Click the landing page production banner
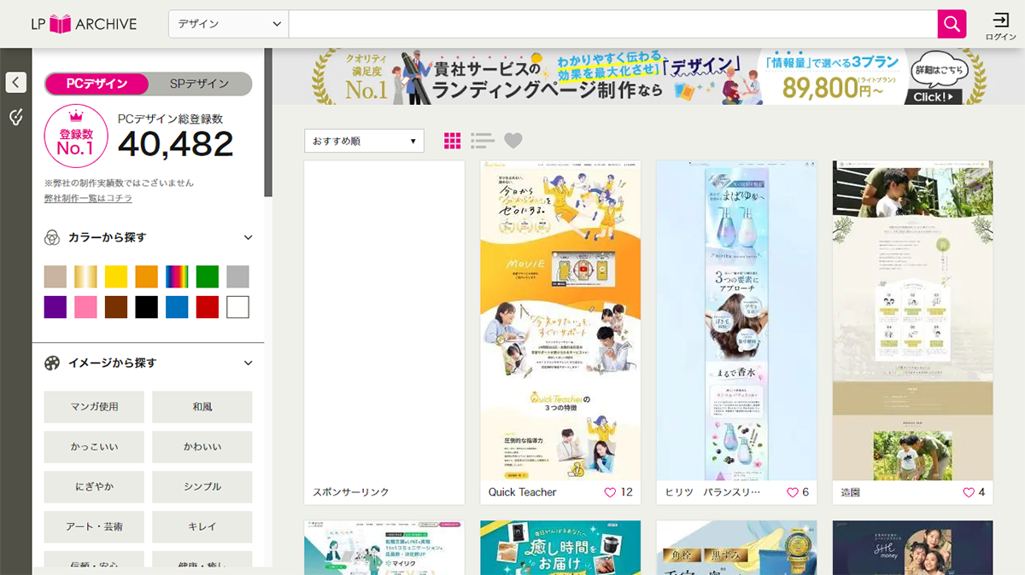Image resolution: width=1025 pixels, height=575 pixels. (647, 77)
